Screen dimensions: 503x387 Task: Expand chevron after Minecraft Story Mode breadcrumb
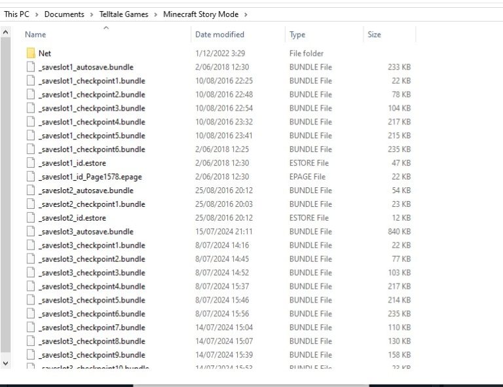pyautogui.click(x=246, y=15)
